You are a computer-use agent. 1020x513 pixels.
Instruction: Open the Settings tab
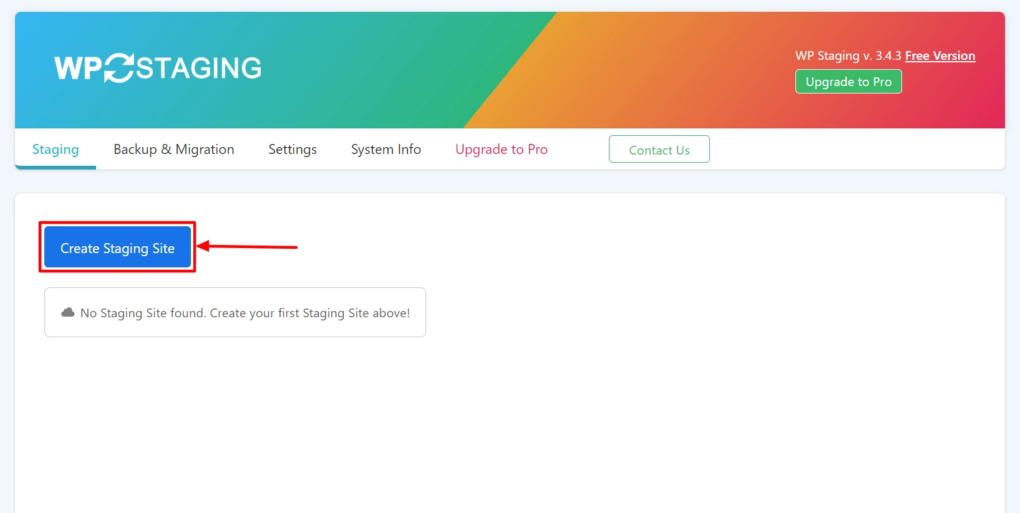pos(293,150)
